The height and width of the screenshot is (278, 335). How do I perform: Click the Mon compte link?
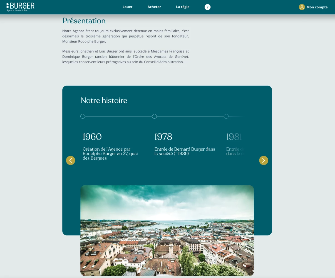pyautogui.click(x=317, y=7)
